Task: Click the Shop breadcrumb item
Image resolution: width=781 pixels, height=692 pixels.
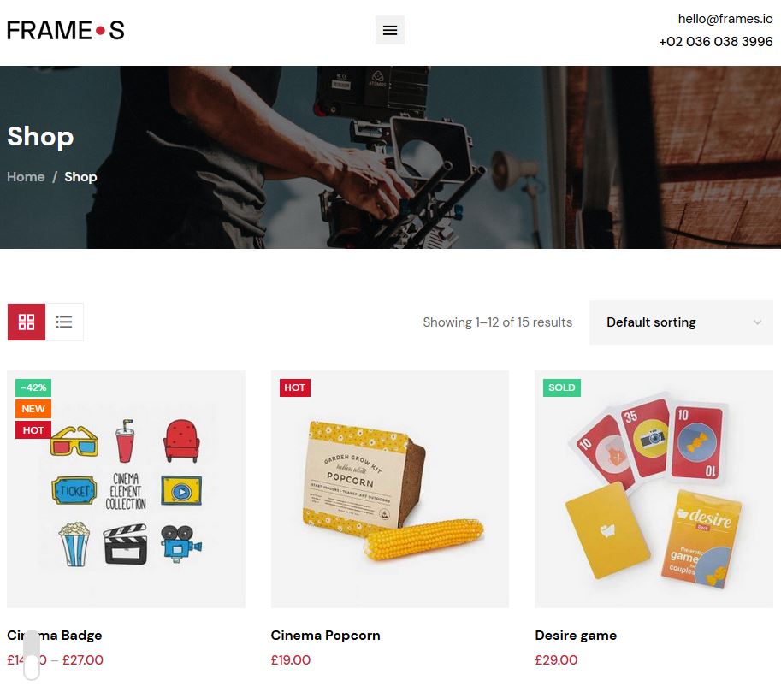Action: click(80, 177)
